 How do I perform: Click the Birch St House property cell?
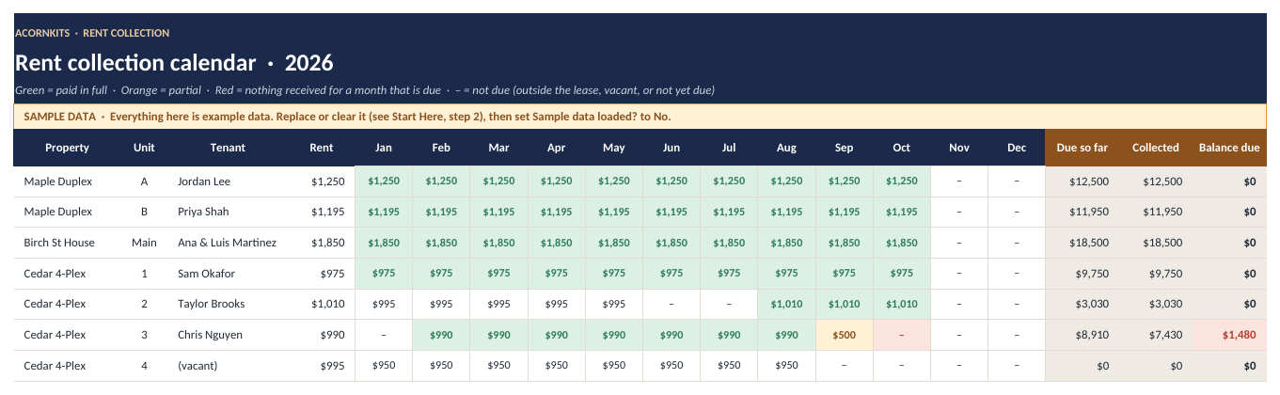67,243
